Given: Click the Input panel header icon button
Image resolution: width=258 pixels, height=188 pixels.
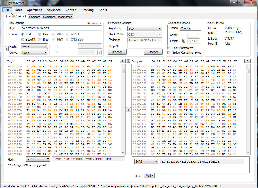Looking at the screenshot, I should [122, 61].
